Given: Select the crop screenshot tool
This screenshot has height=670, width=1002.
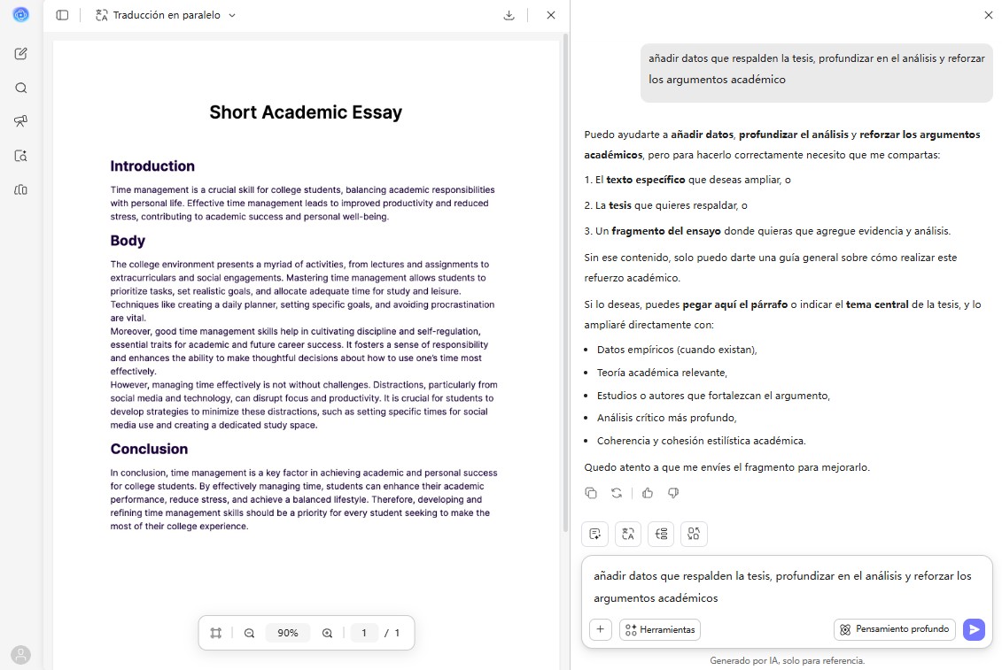Looking at the screenshot, I should 216,633.
